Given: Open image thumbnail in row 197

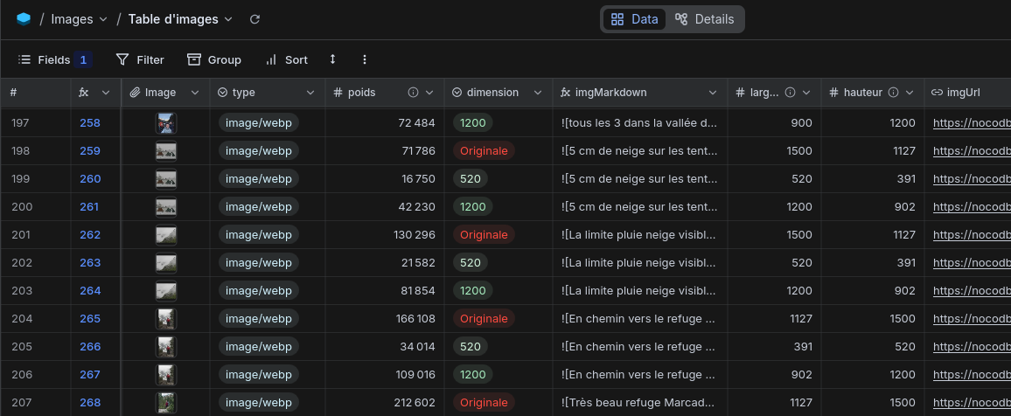Looking at the screenshot, I should (x=165, y=123).
